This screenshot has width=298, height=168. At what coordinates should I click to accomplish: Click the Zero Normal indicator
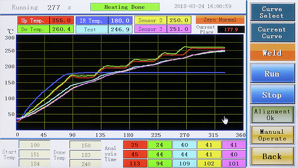[x=220, y=20]
